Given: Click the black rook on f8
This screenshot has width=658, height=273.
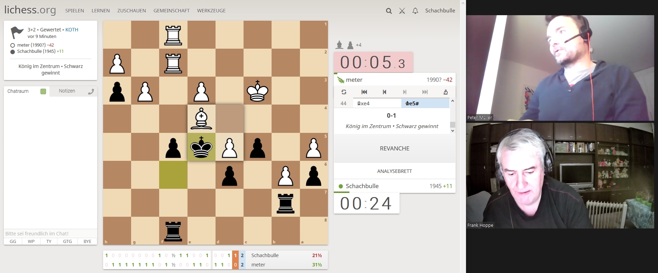Looking at the screenshot, I should pos(173,231).
